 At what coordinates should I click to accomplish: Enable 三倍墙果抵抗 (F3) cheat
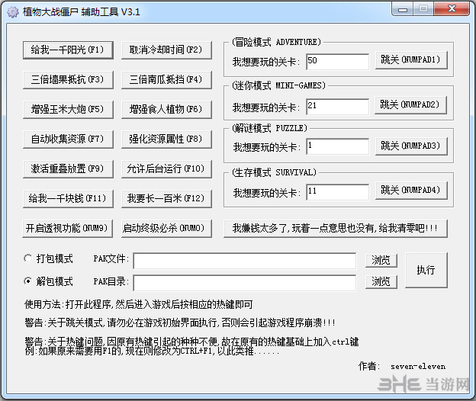(68, 80)
